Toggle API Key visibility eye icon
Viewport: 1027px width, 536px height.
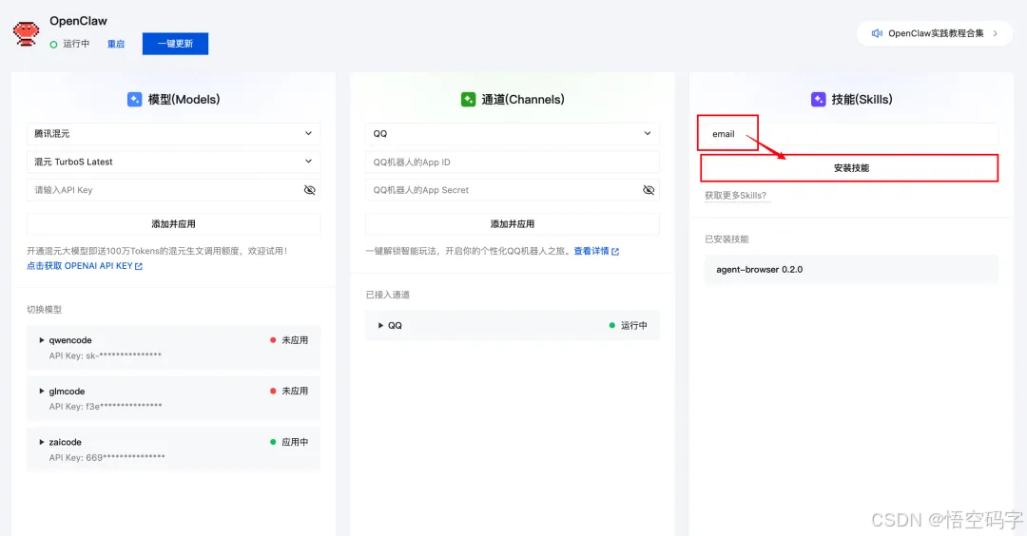(x=310, y=190)
